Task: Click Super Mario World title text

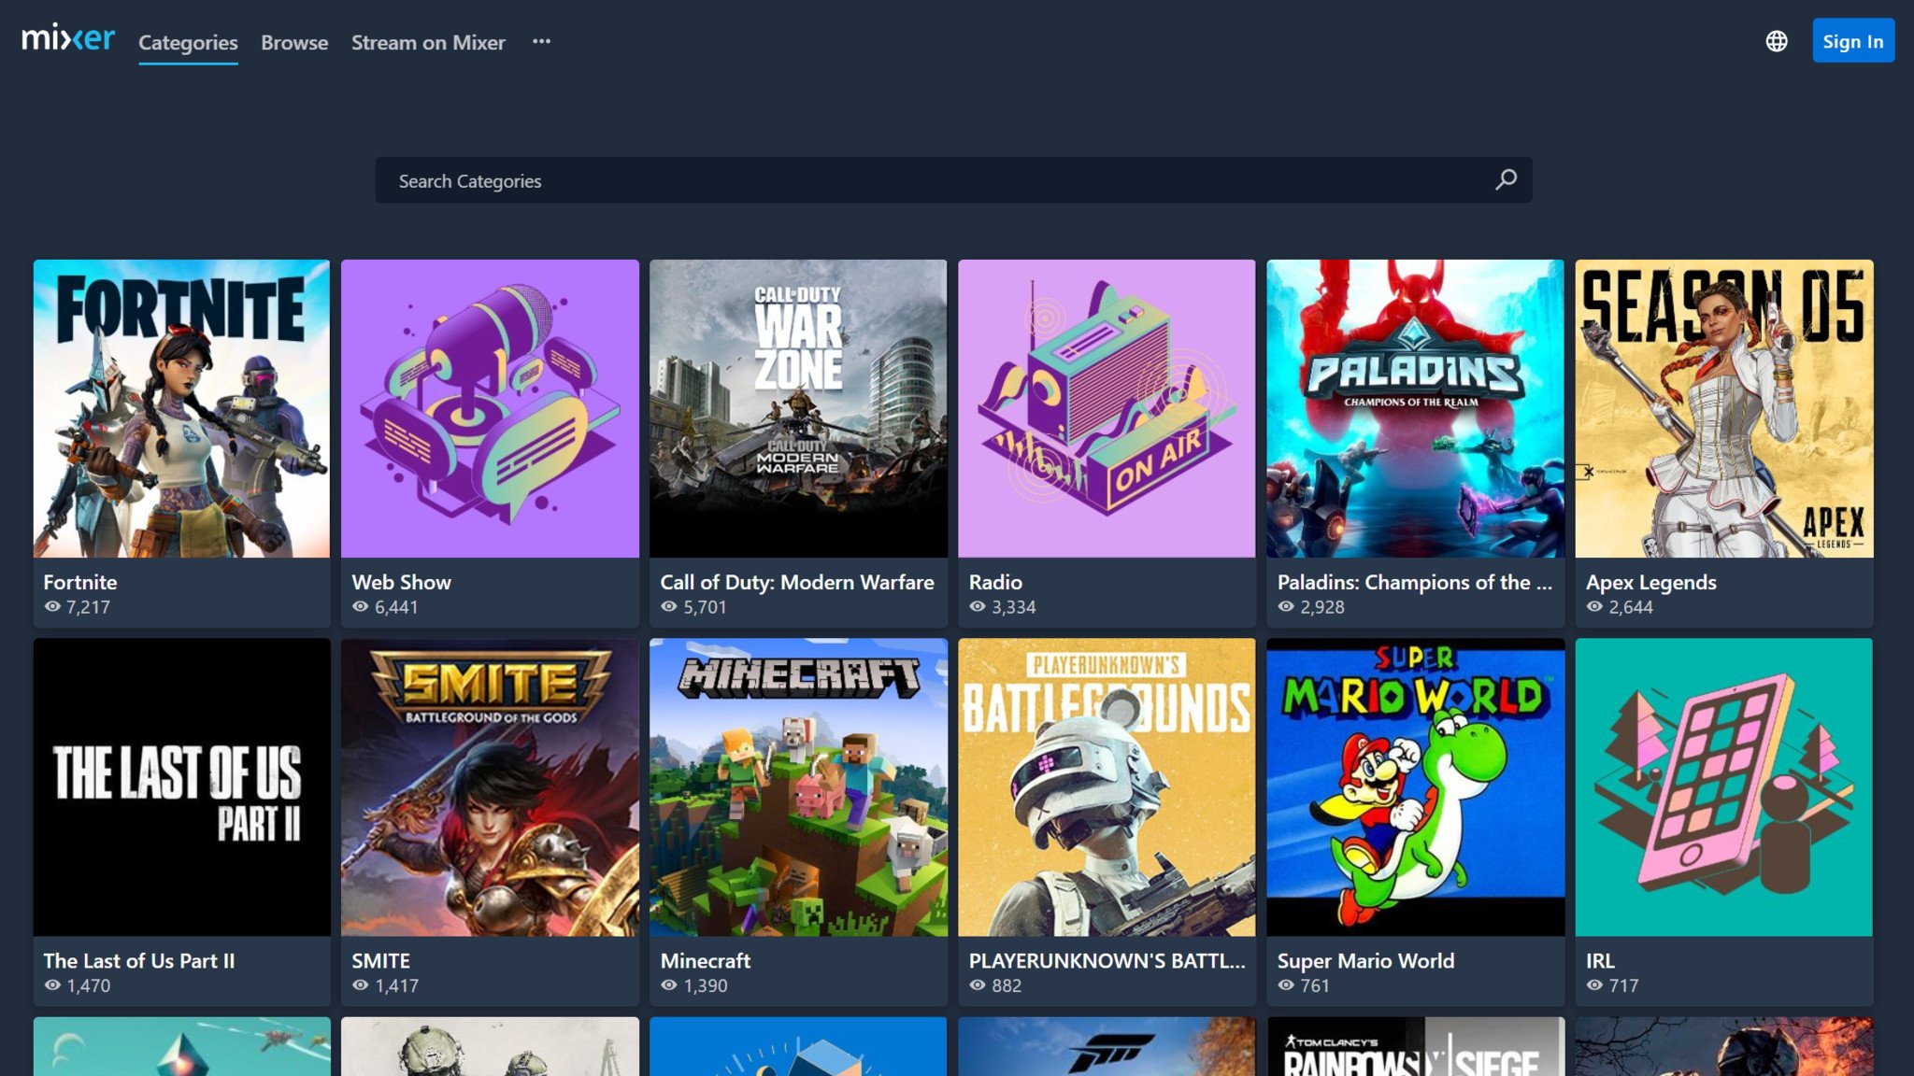Action: click(1365, 960)
